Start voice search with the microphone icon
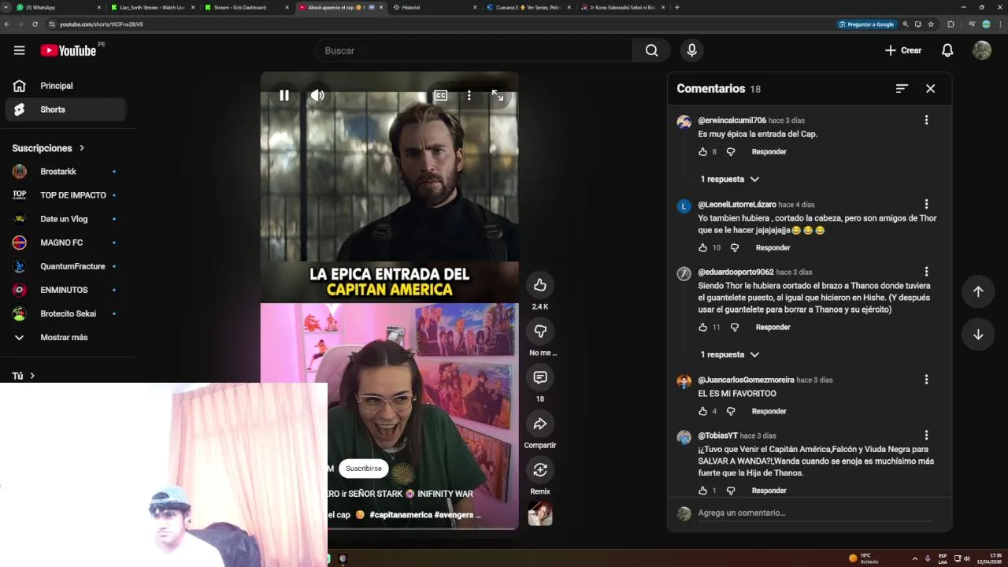Screen dimensions: 1008x567 pyautogui.click(x=691, y=50)
